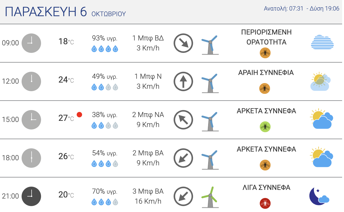Viewport: 344px width, 212px height.
Task: Click the humidity droplets at 93%
Action: pyautogui.click(x=105, y=49)
